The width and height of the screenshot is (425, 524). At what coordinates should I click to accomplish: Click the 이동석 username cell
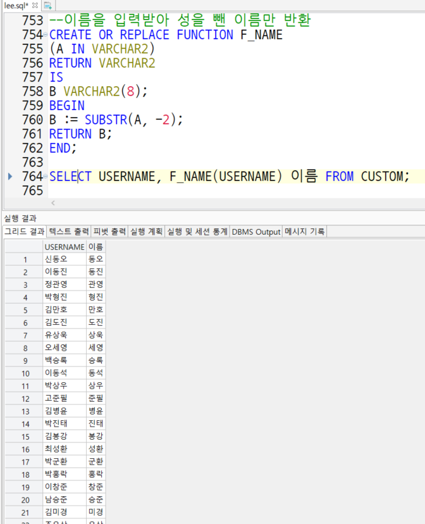[x=65, y=373]
